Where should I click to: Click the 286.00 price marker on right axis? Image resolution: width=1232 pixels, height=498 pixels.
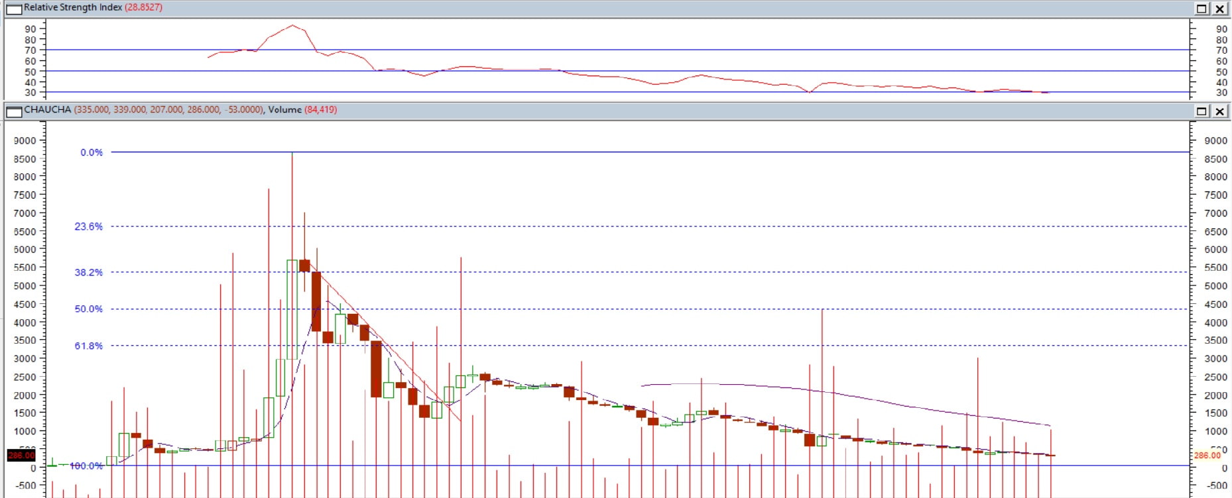1207,455
